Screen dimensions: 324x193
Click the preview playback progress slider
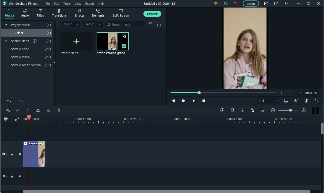tap(223, 93)
